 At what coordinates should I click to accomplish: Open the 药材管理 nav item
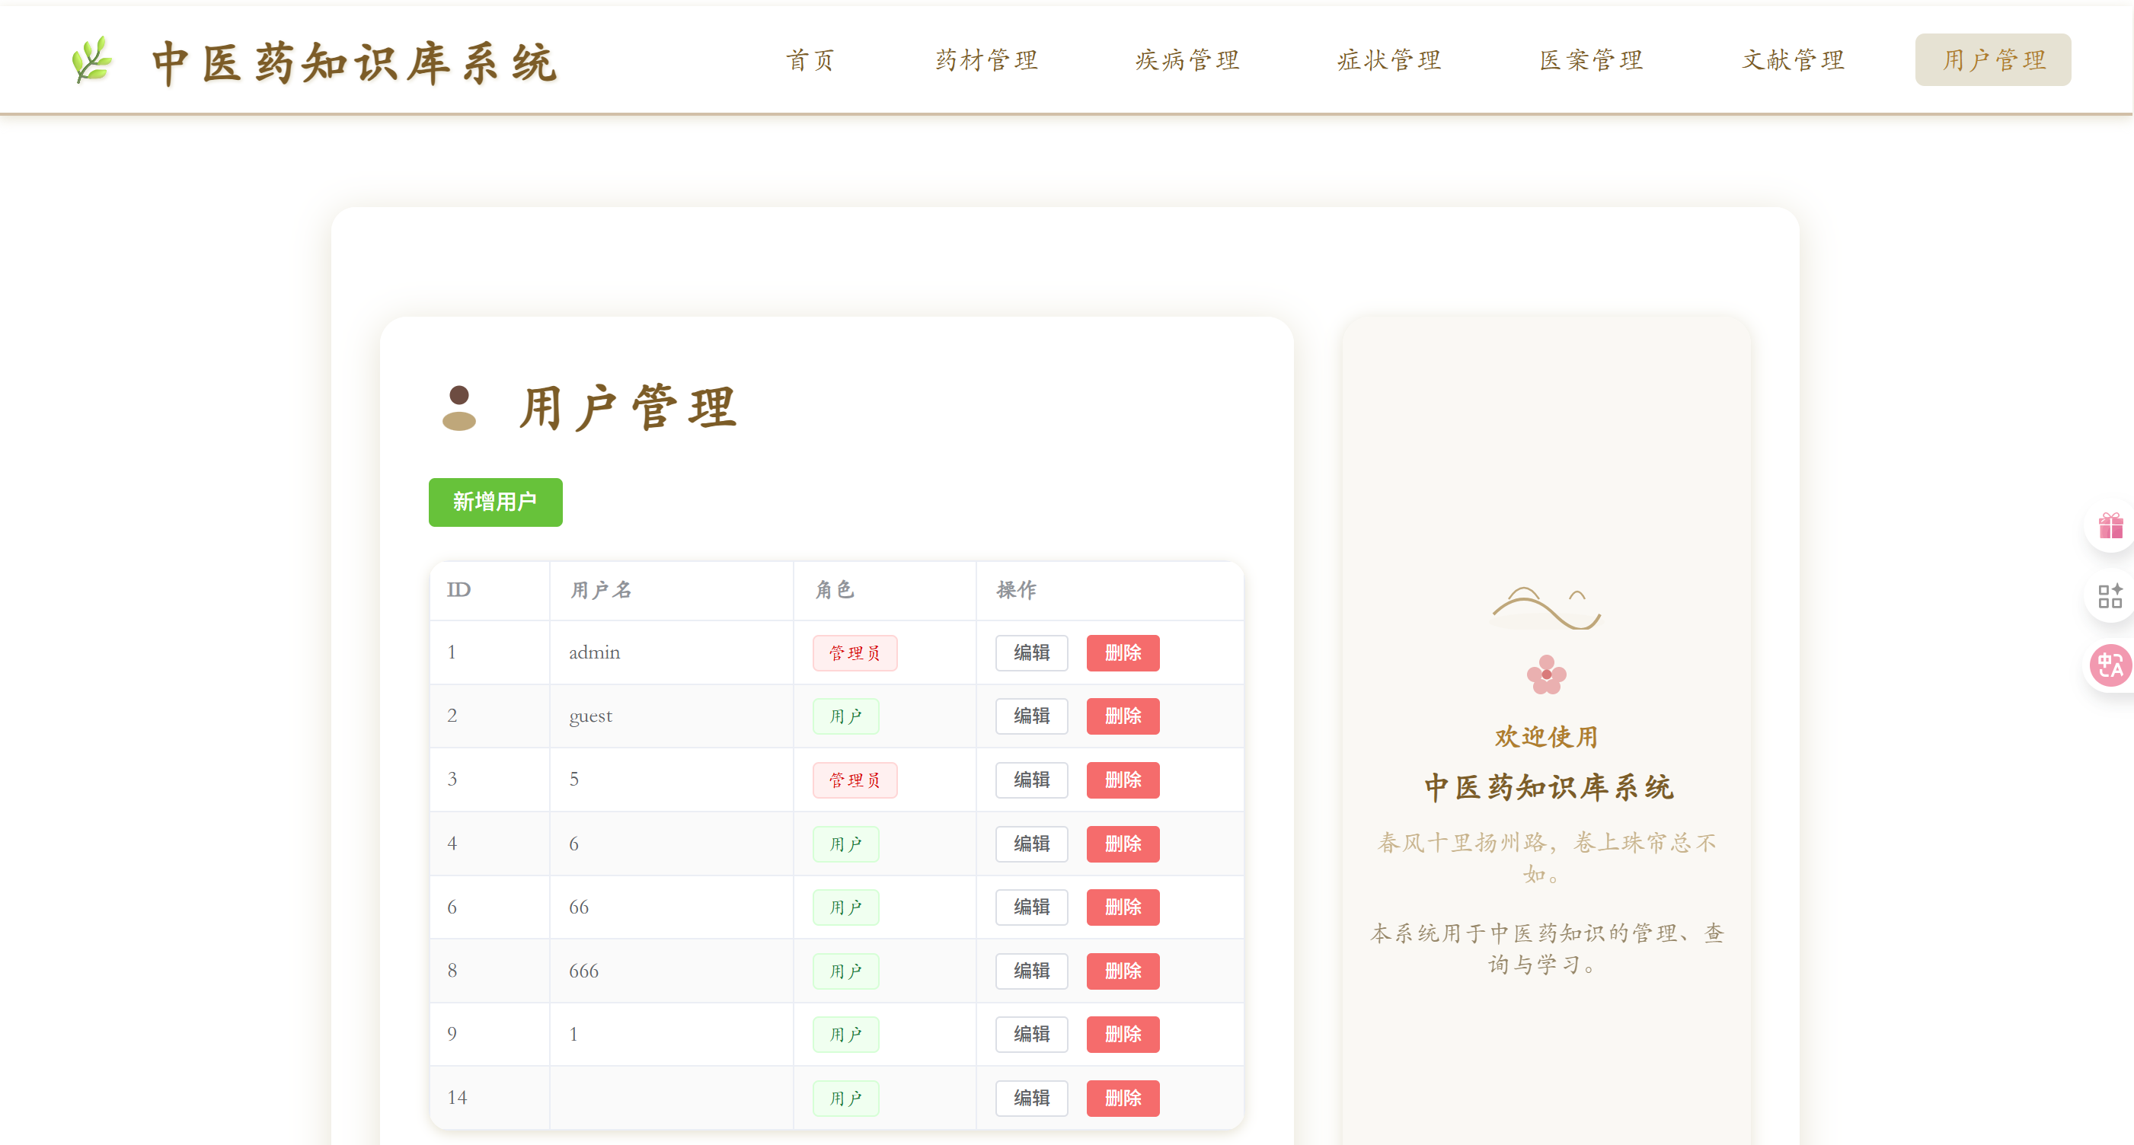(986, 59)
